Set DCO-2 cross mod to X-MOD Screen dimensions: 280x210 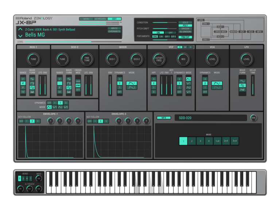click(x=78, y=81)
